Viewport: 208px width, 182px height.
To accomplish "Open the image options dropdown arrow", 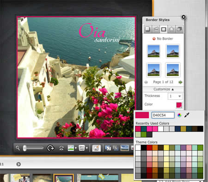I will (76, 148).
